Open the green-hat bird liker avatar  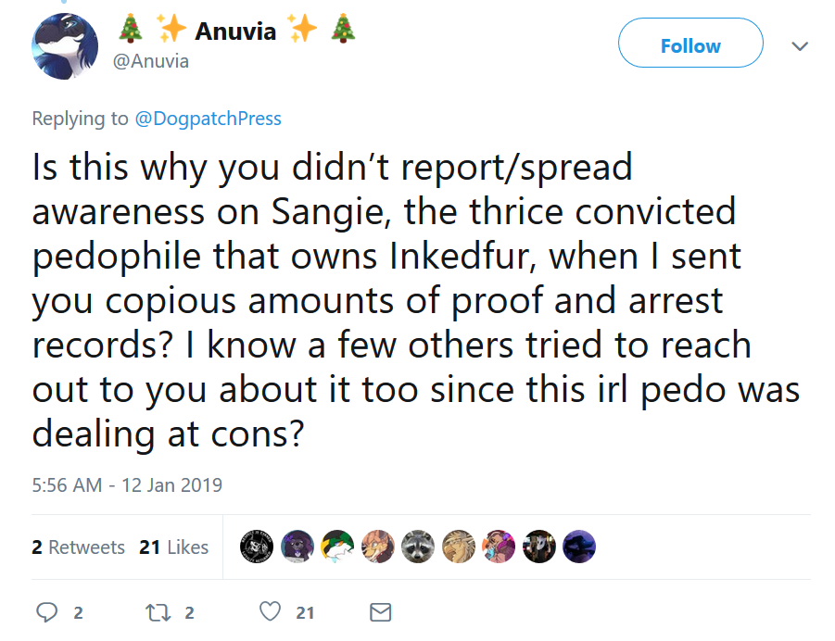tap(337, 547)
